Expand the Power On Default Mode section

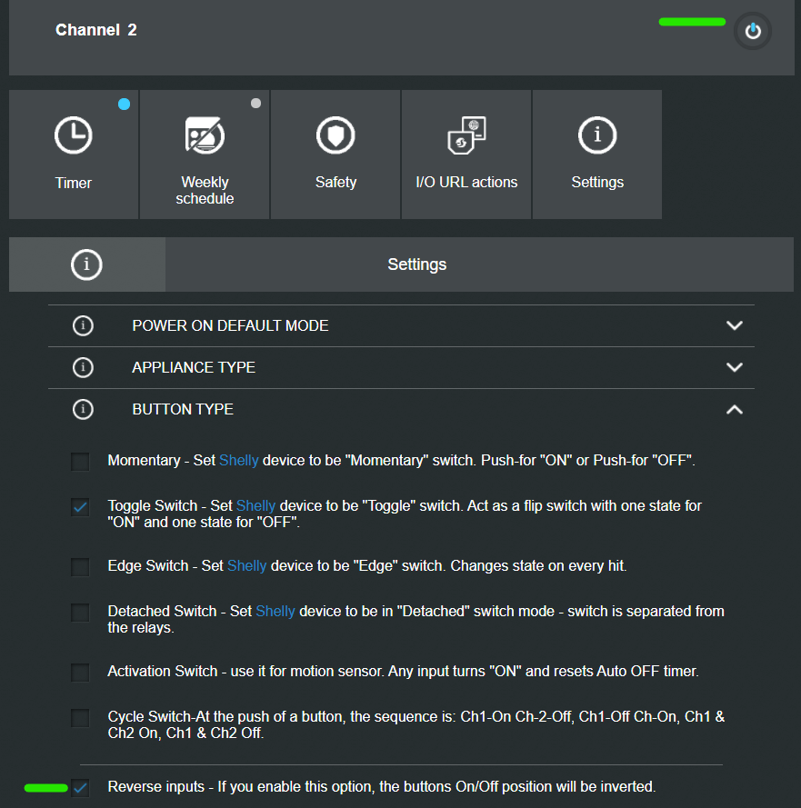[735, 325]
